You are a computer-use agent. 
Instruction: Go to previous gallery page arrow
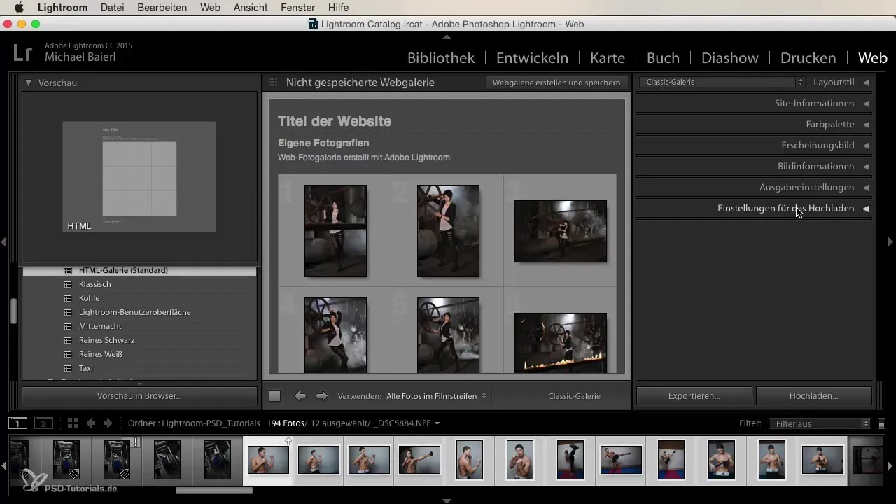[300, 396]
